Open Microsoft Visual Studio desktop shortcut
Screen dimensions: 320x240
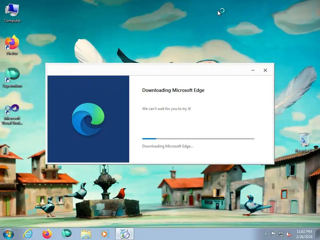pyautogui.click(x=12, y=114)
